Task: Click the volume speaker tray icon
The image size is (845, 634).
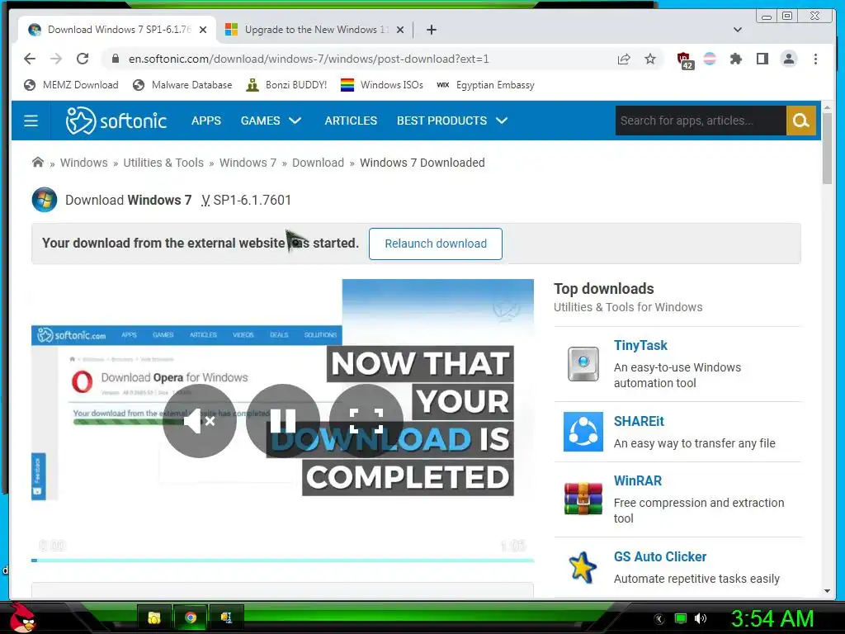Action: tap(701, 618)
